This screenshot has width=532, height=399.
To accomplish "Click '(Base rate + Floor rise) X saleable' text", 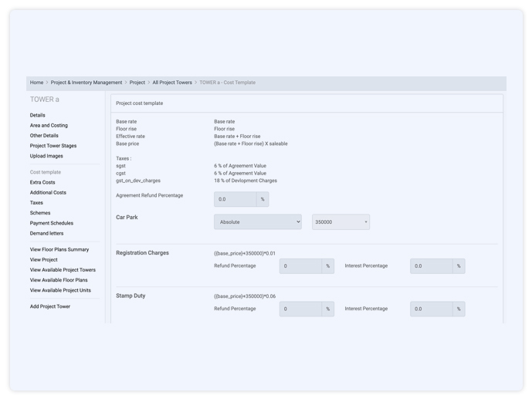I will point(251,144).
